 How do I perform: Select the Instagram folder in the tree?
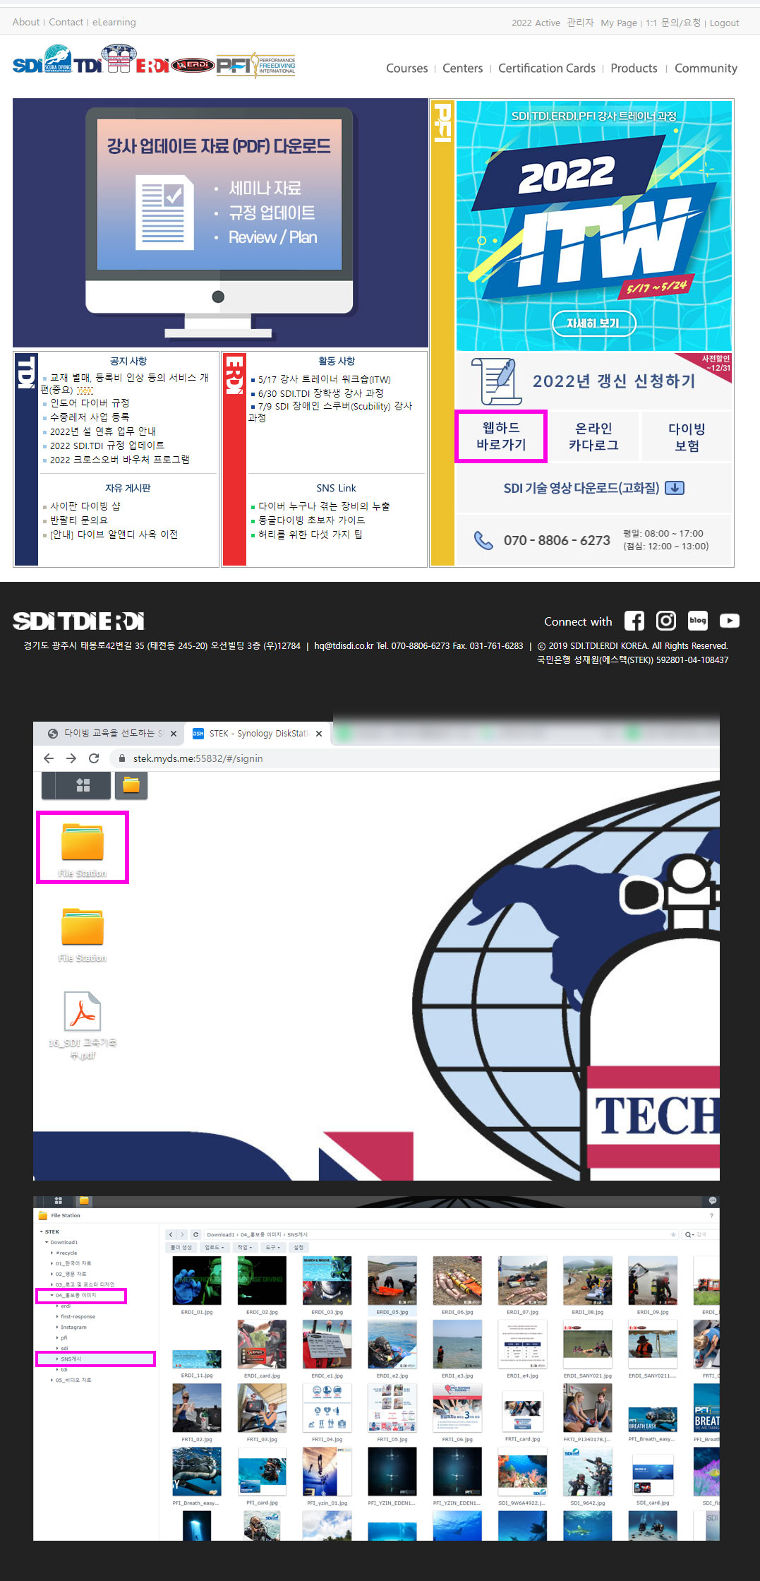click(x=73, y=1327)
